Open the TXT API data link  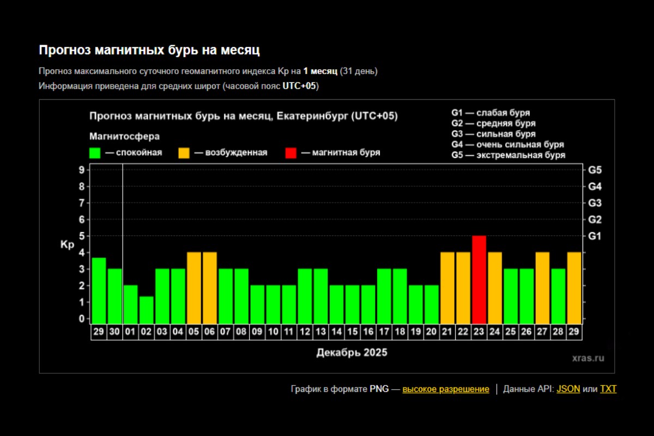(608, 389)
